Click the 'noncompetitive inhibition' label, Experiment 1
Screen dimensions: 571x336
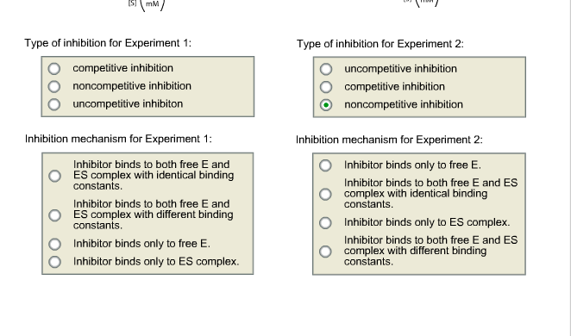132,86
